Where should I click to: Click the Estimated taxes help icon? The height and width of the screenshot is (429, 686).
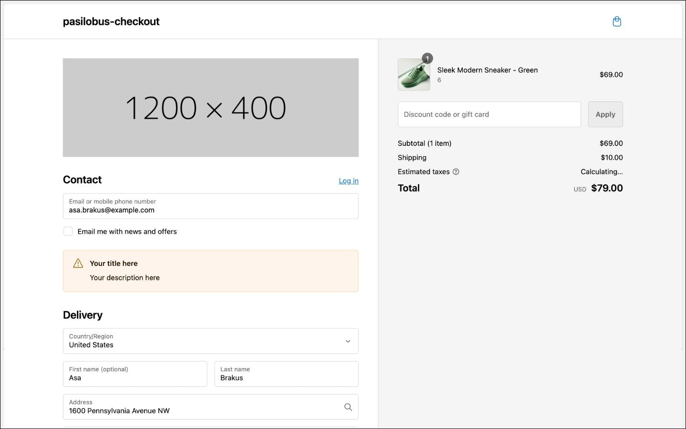456,172
